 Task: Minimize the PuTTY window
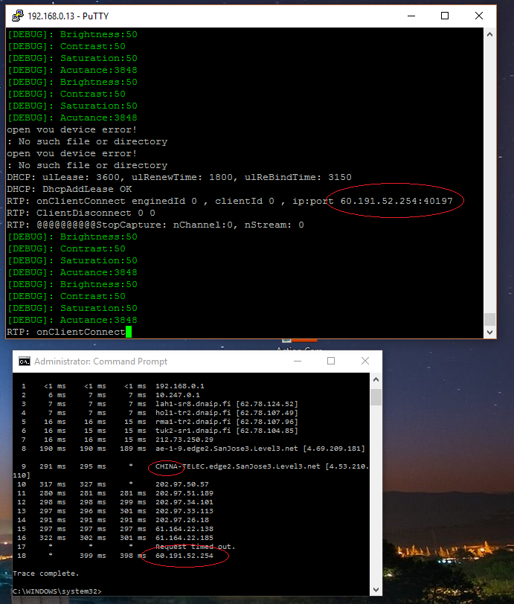pos(409,15)
